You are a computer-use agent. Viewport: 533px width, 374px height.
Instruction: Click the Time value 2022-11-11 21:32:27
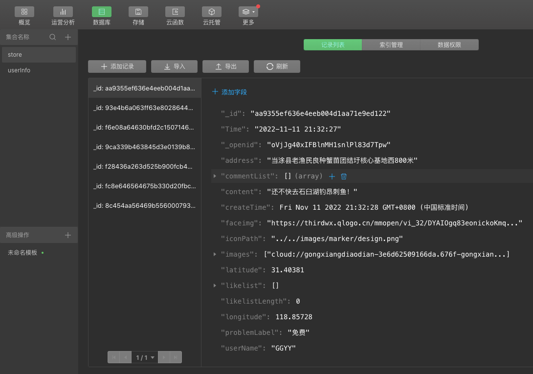click(x=298, y=129)
